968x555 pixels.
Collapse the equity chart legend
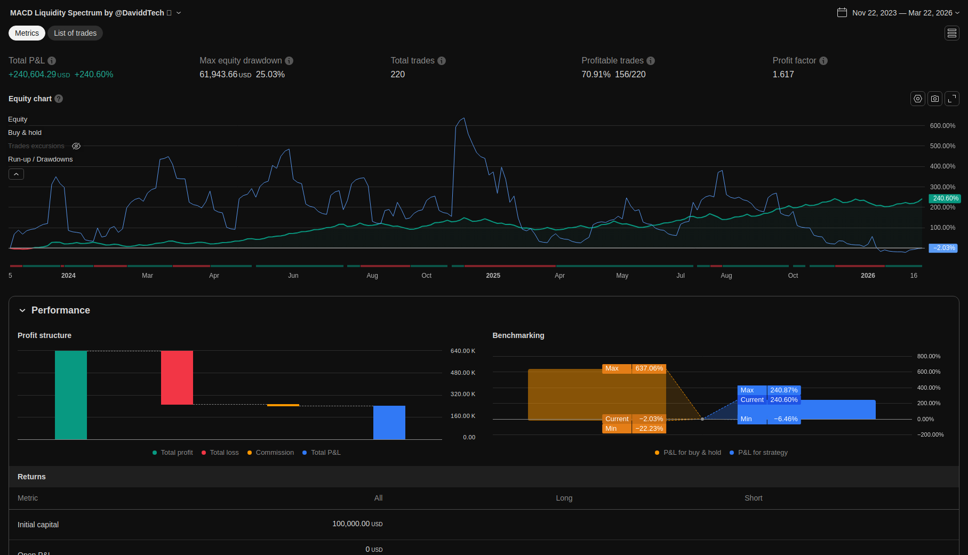pos(16,174)
